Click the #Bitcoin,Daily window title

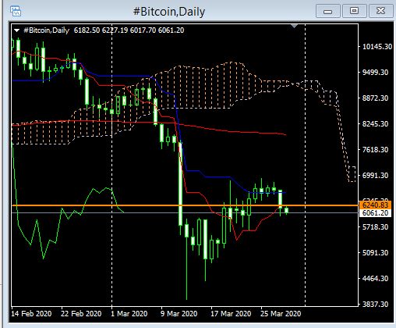[x=169, y=12]
